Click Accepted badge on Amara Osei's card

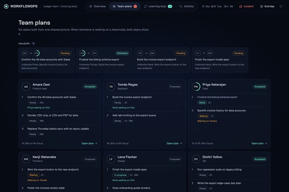coord(90,87)
